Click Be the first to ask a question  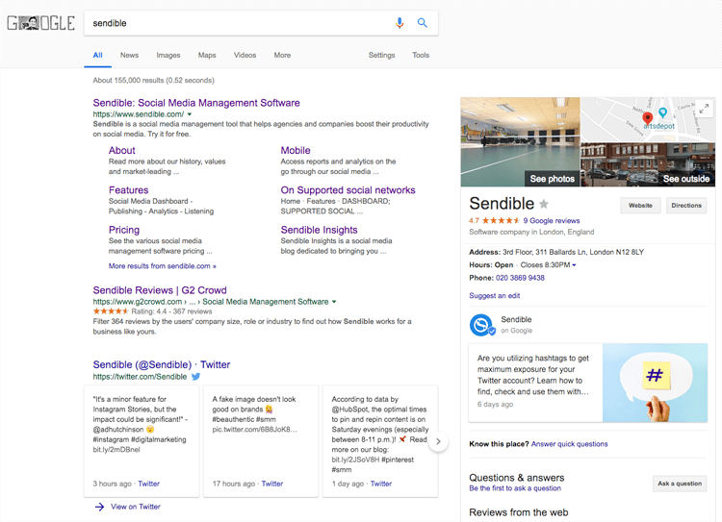click(x=515, y=488)
